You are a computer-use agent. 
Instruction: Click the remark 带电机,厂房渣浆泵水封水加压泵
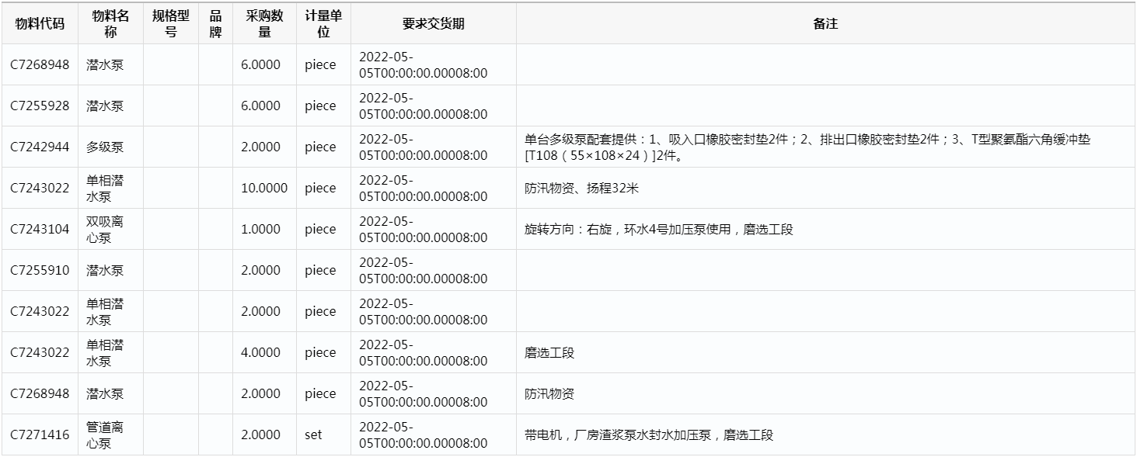pyautogui.click(x=649, y=434)
